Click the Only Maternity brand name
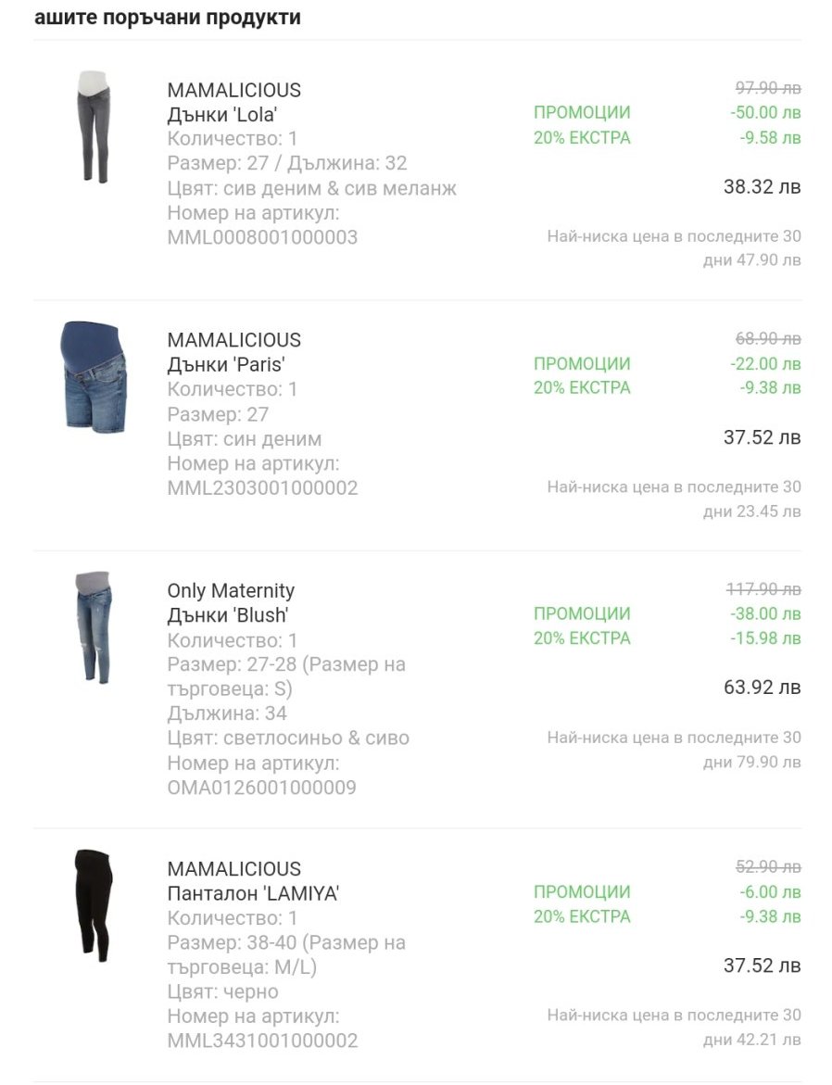The image size is (832, 1085). pyautogui.click(x=231, y=590)
